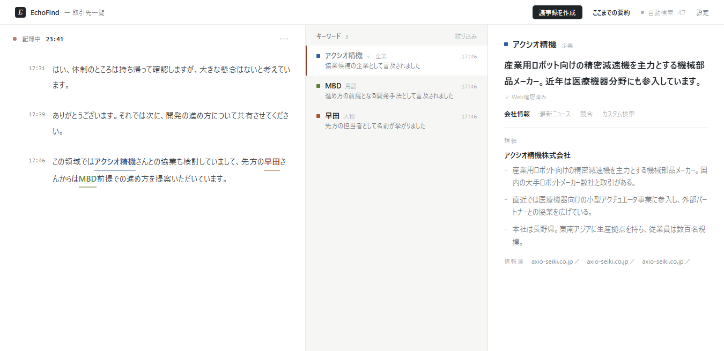
Task: Click the orange square beside 早田 keyword
Action: [319, 116]
